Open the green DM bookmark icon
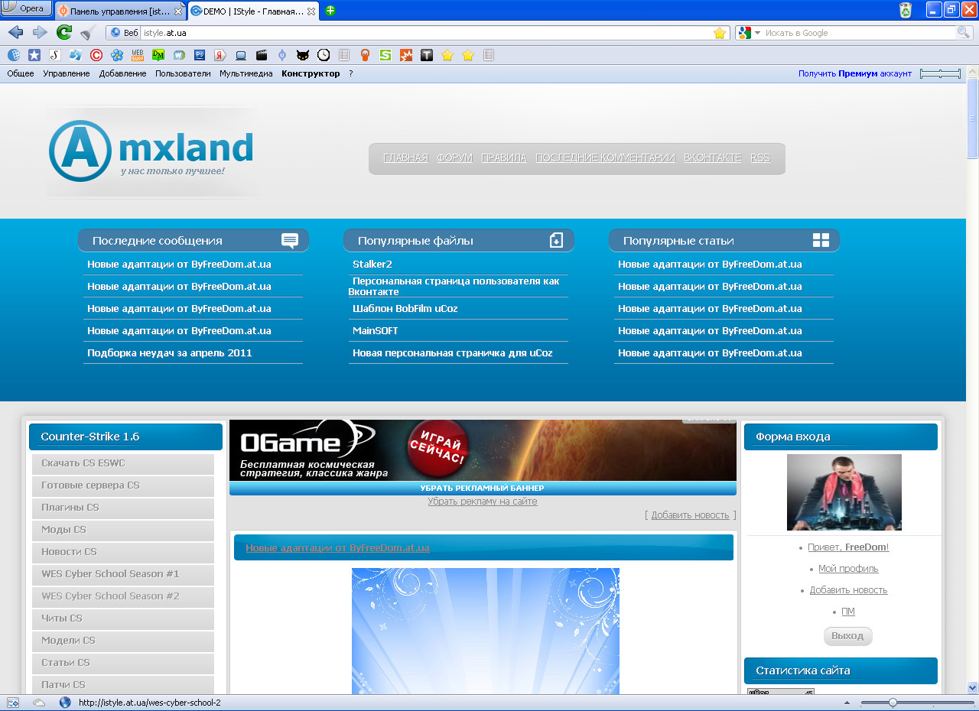Screen dimensions: 979x711 [x=158, y=55]
